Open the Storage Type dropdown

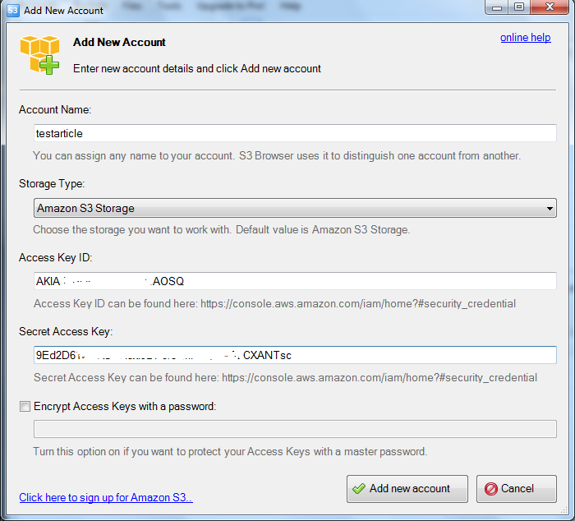295,208
